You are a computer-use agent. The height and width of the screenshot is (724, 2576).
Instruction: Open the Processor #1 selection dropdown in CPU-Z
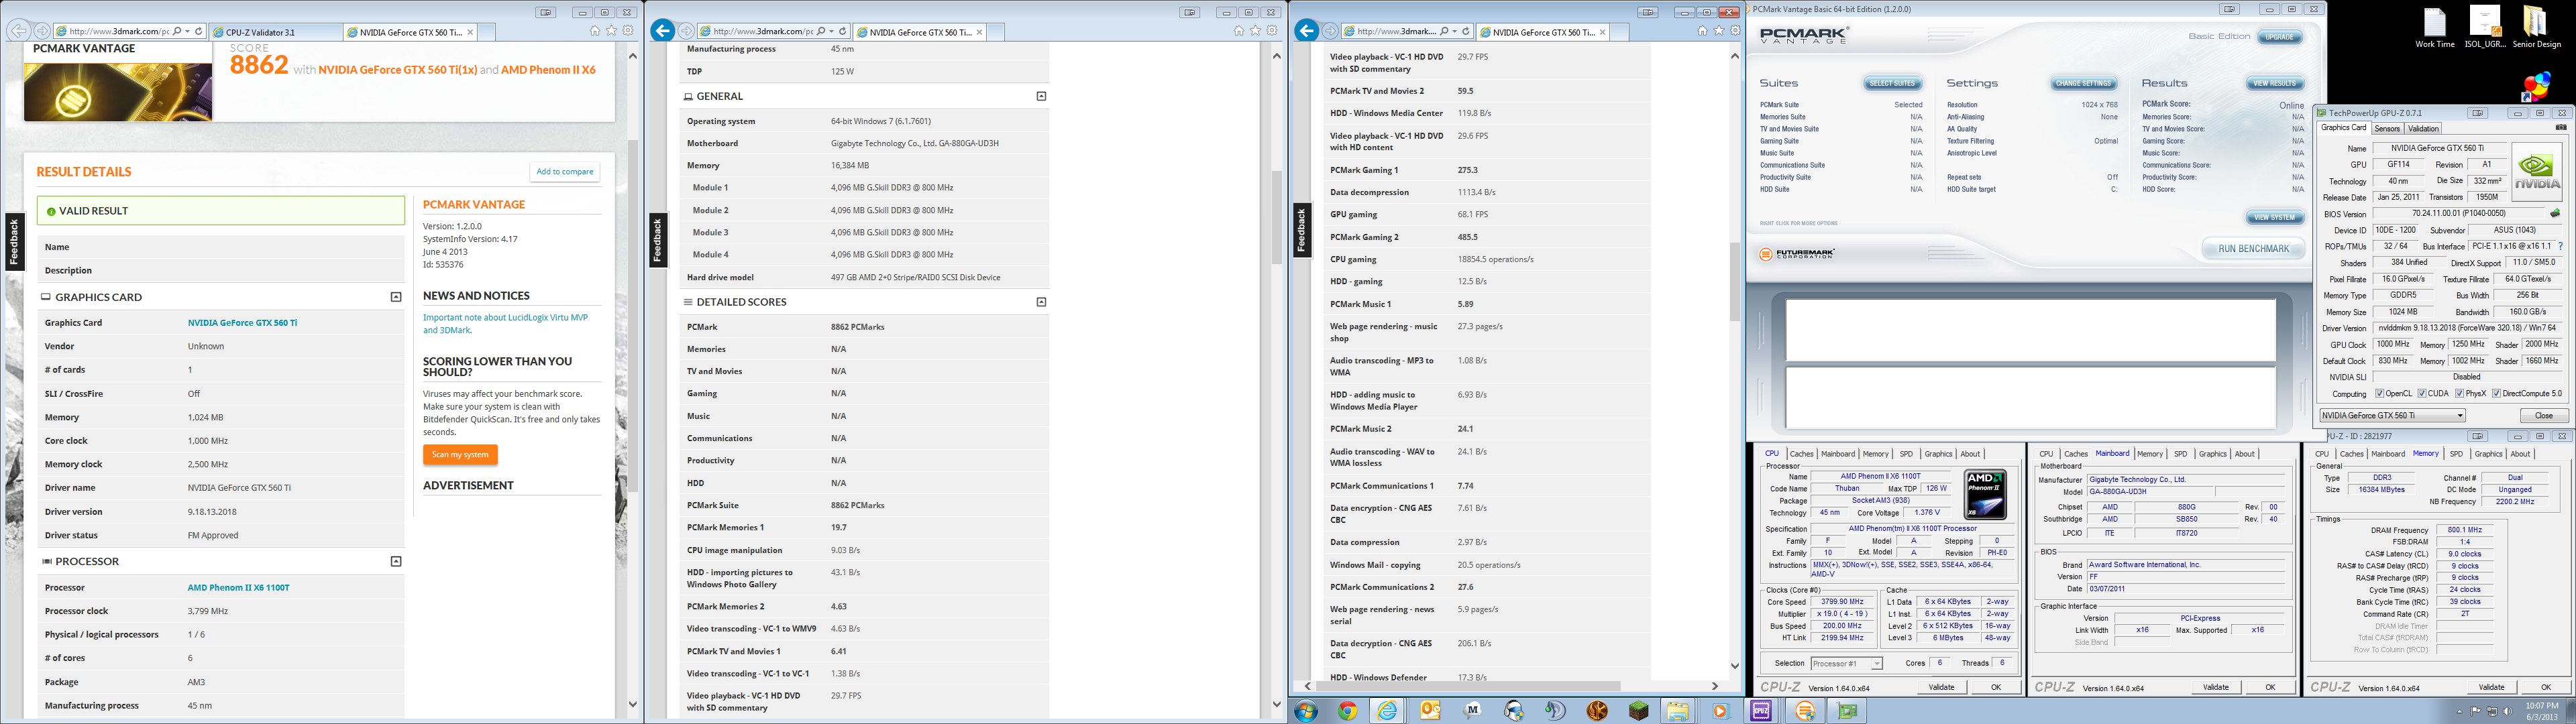(1846, 663)
